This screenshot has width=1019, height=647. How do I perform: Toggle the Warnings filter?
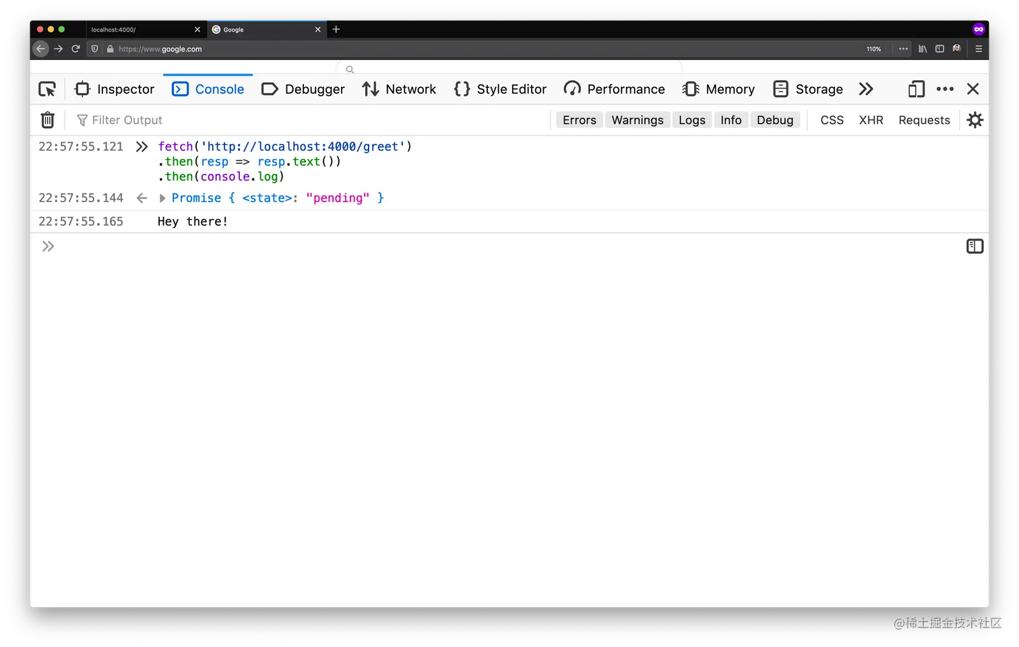(638, 120)
